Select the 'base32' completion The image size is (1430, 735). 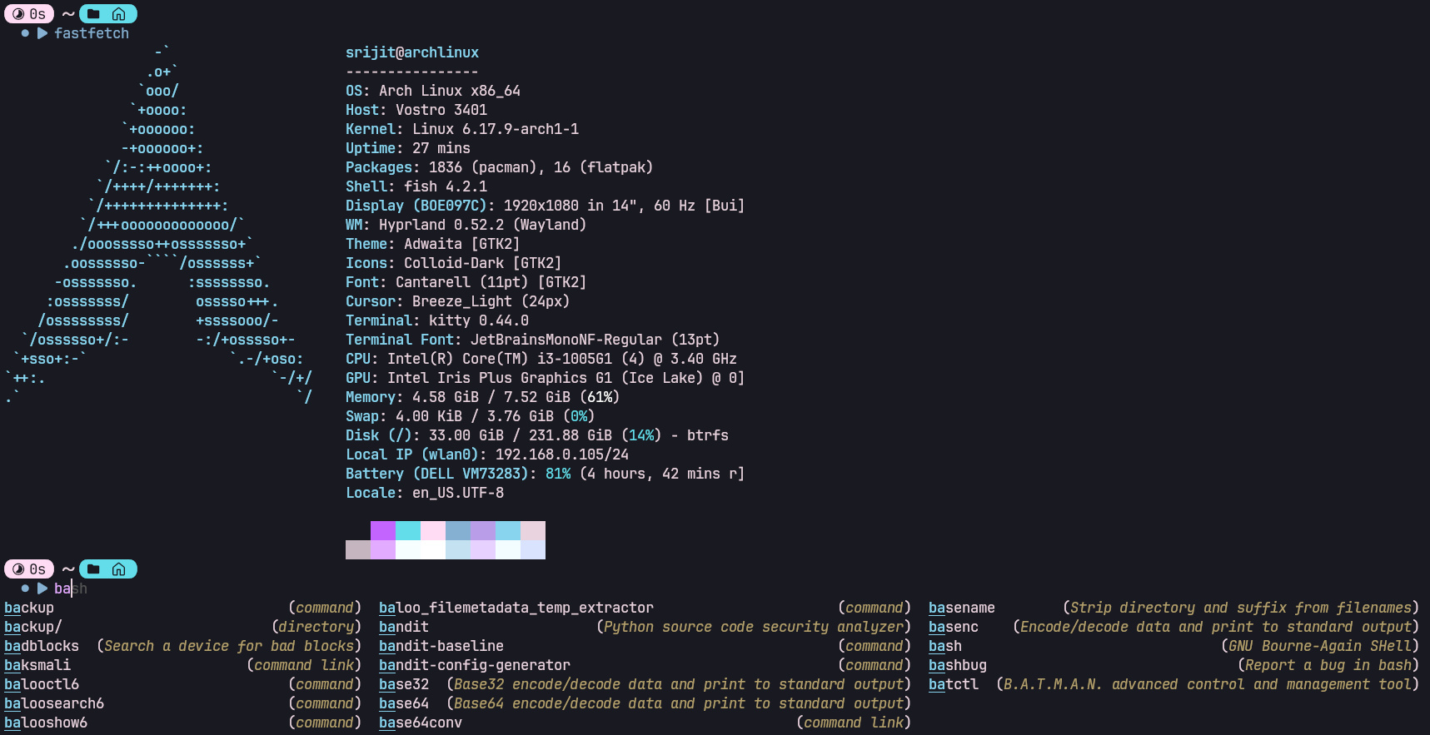click(645, 684)
